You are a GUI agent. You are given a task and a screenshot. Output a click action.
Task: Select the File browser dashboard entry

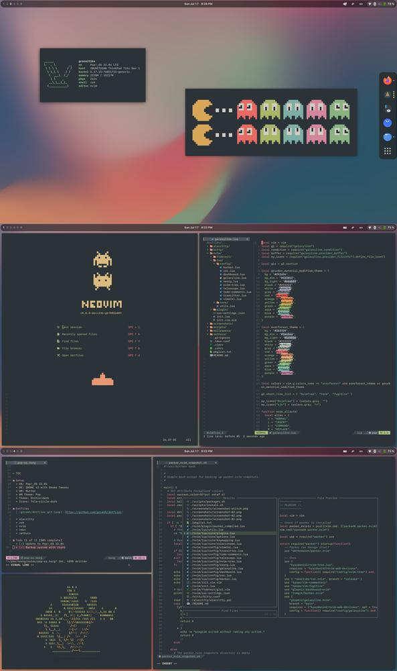click(72, 348)
